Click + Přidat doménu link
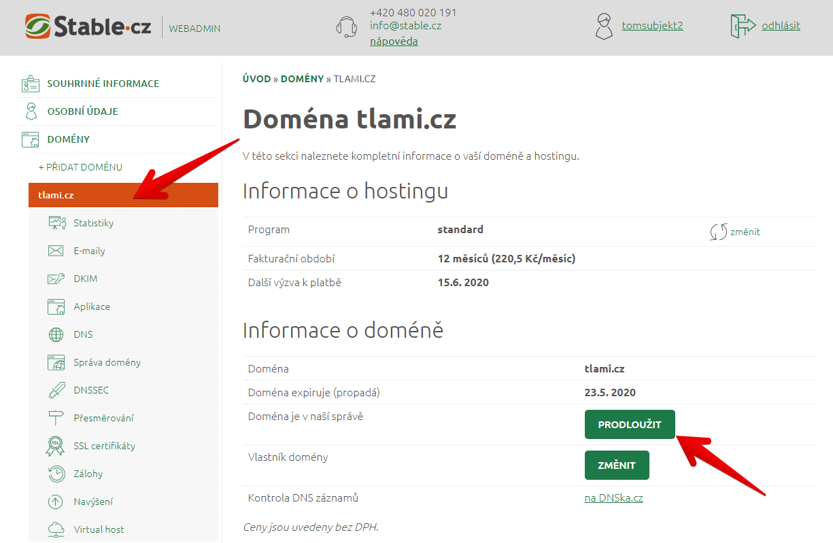 click(80, 167)
